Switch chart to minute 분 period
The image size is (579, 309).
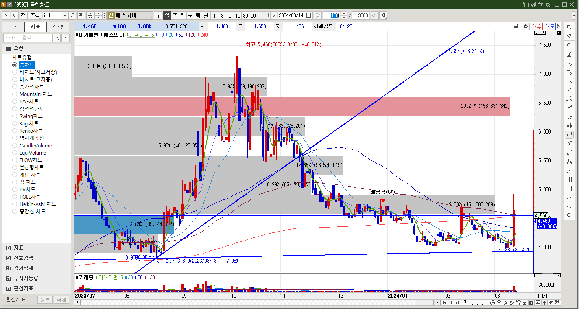tap(190, 15)
